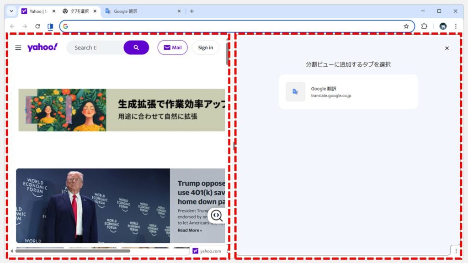Screen dimensions: 468x263
Task: Navigate back with the arrow icon
Action: coord(13,26)
